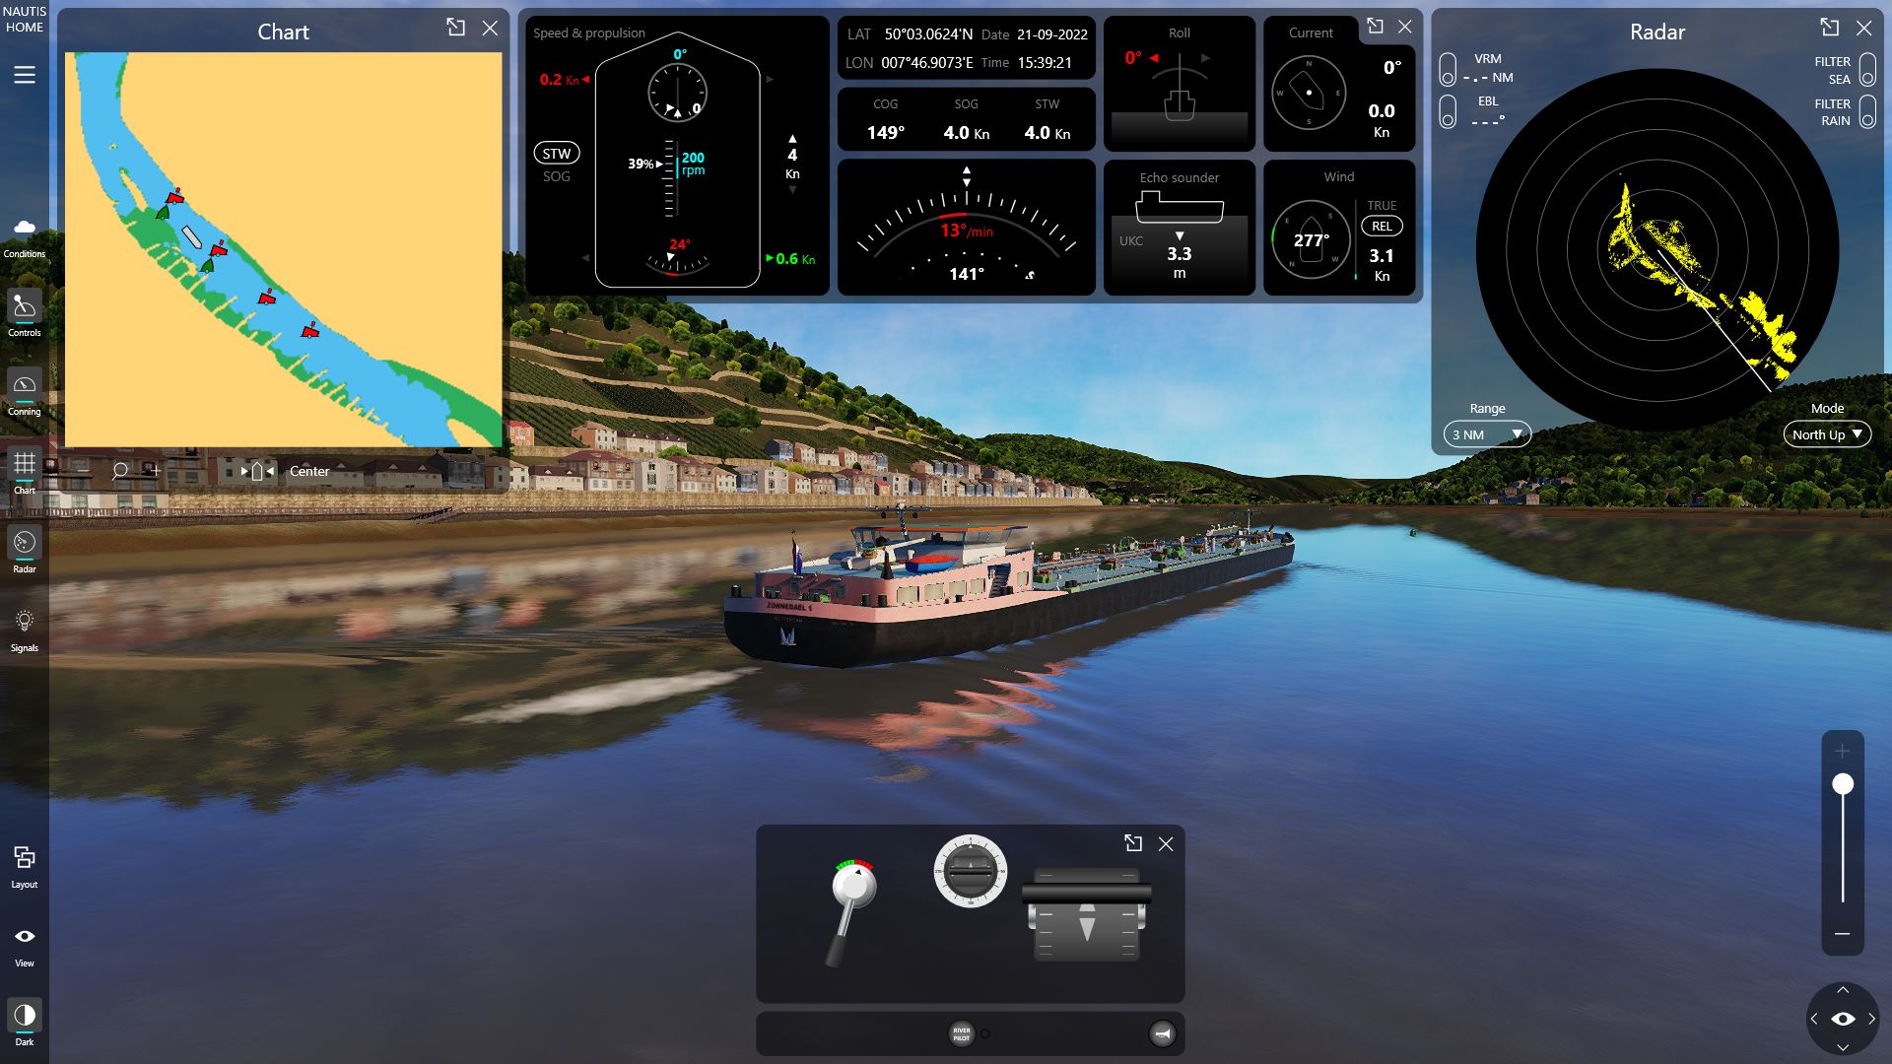Image resolution: width=1892 pixels, height=1064 pixels.
Task: Enable the VRM range marker switch
Action: pos(1448,70)
